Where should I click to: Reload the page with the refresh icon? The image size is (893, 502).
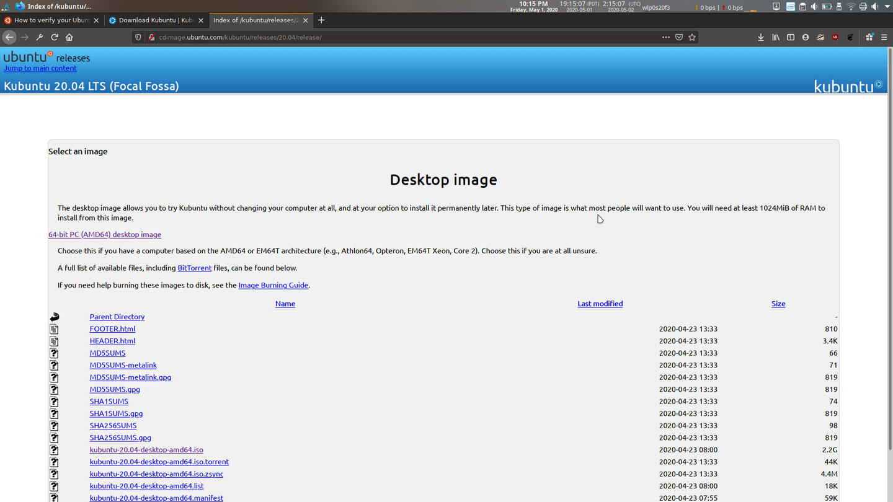(x=55, y=37)
